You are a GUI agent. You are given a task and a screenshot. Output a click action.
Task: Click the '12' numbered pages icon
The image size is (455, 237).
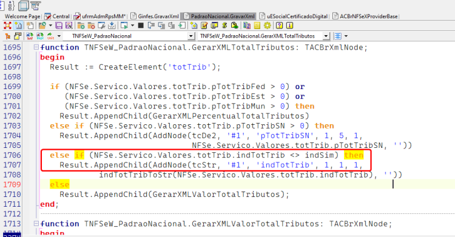[x=247, y=25]
